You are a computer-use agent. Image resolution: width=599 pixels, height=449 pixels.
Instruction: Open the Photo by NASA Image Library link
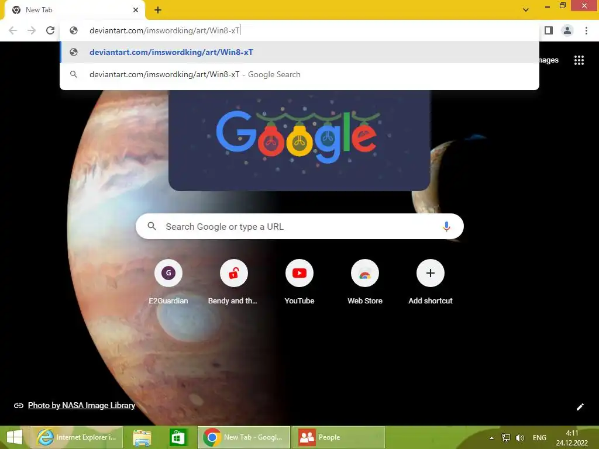81,406
